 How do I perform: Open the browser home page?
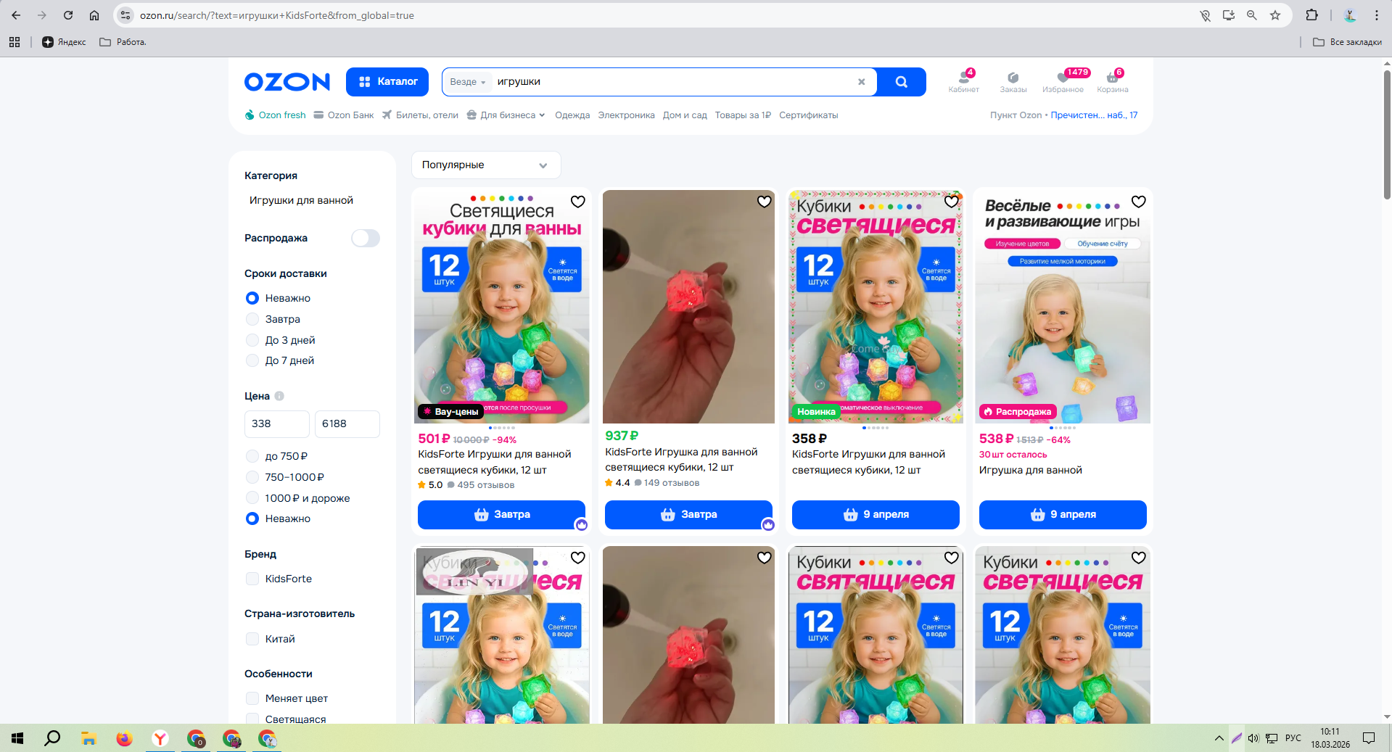tap(94, 15)
